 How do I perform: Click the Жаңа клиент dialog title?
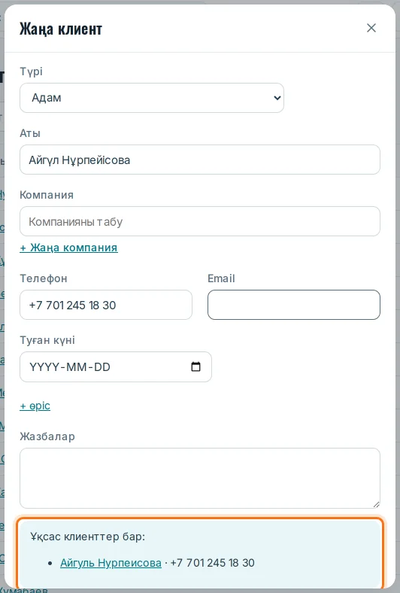click(61, 29)
